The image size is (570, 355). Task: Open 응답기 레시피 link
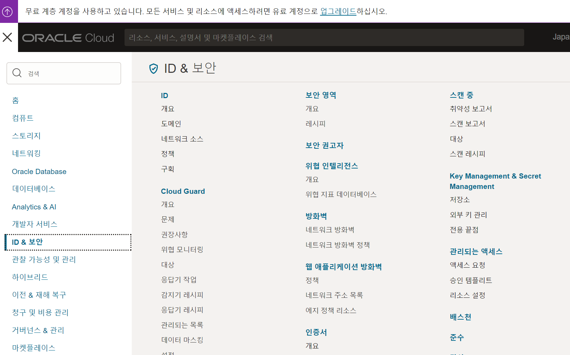[182, 310]
